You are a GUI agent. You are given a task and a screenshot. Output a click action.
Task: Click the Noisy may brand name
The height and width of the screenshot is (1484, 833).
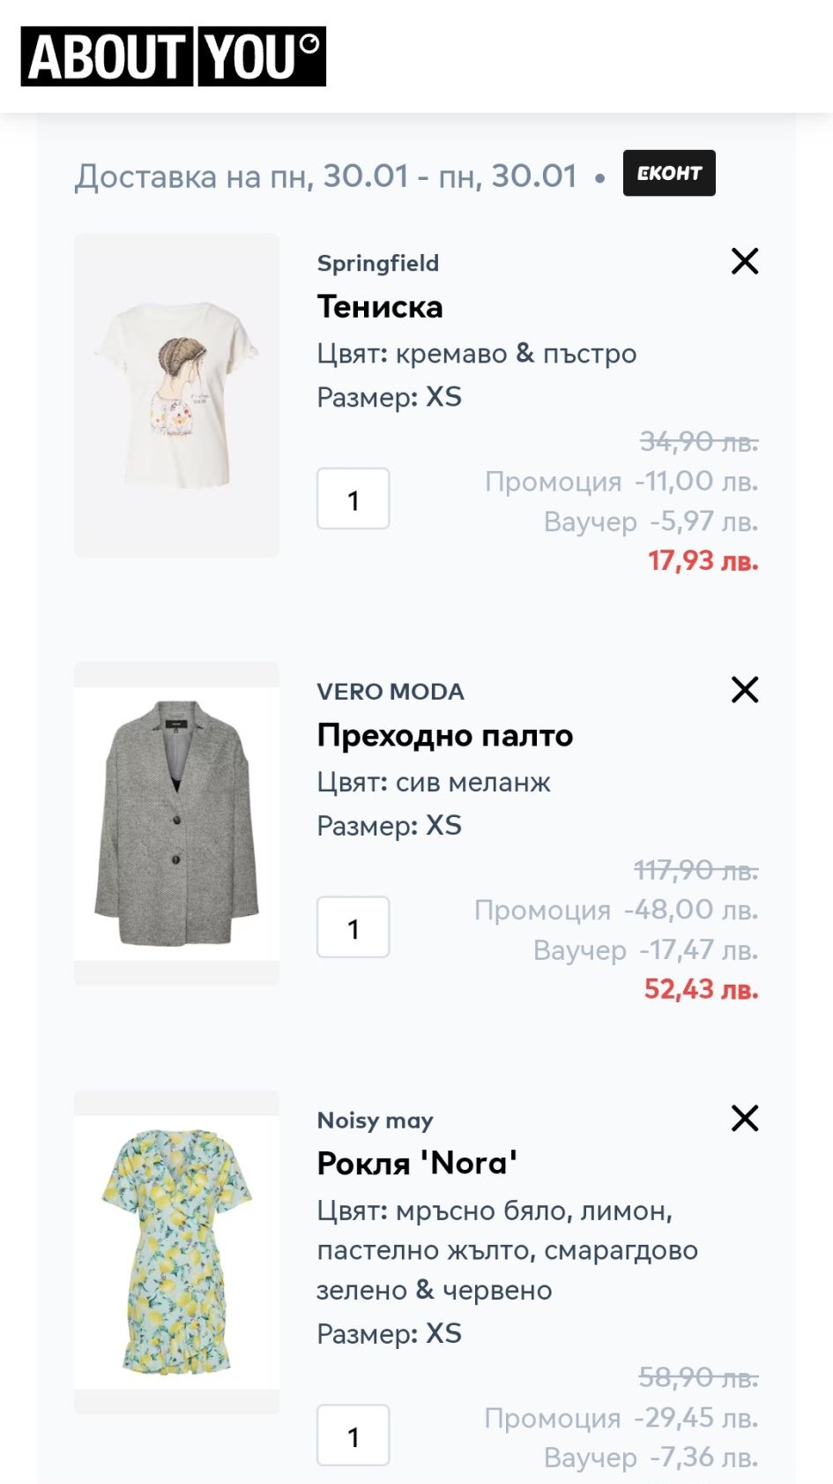376,1120
